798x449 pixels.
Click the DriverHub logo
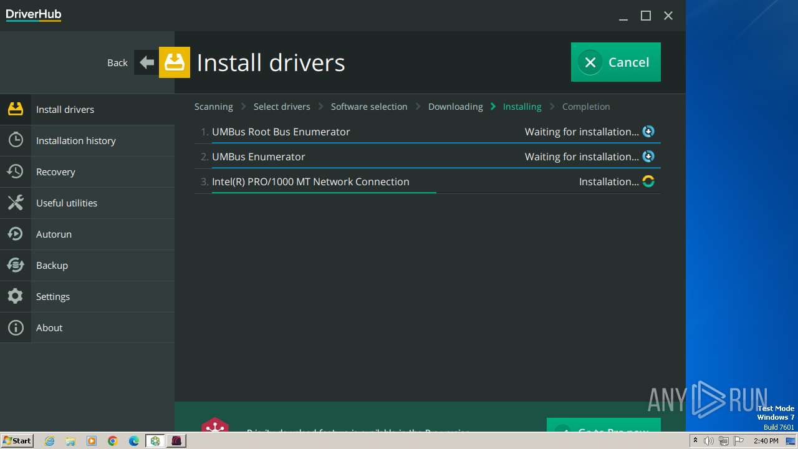click(34, 15)
